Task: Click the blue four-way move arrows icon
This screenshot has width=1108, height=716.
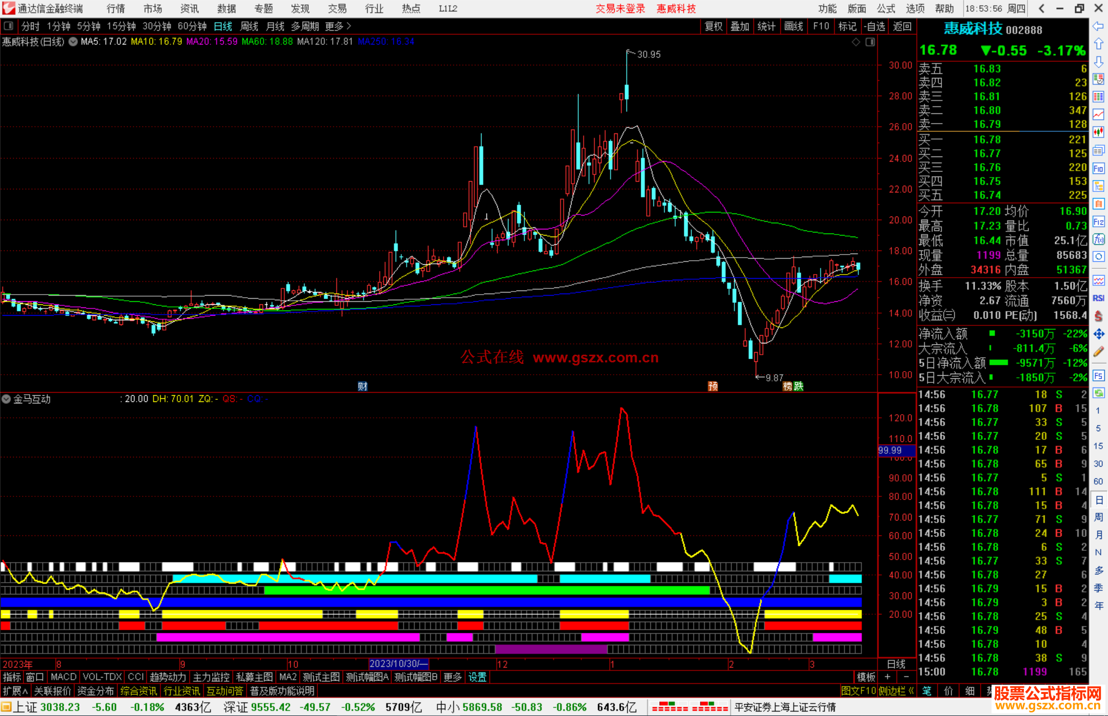Action: coord(1098,334)
